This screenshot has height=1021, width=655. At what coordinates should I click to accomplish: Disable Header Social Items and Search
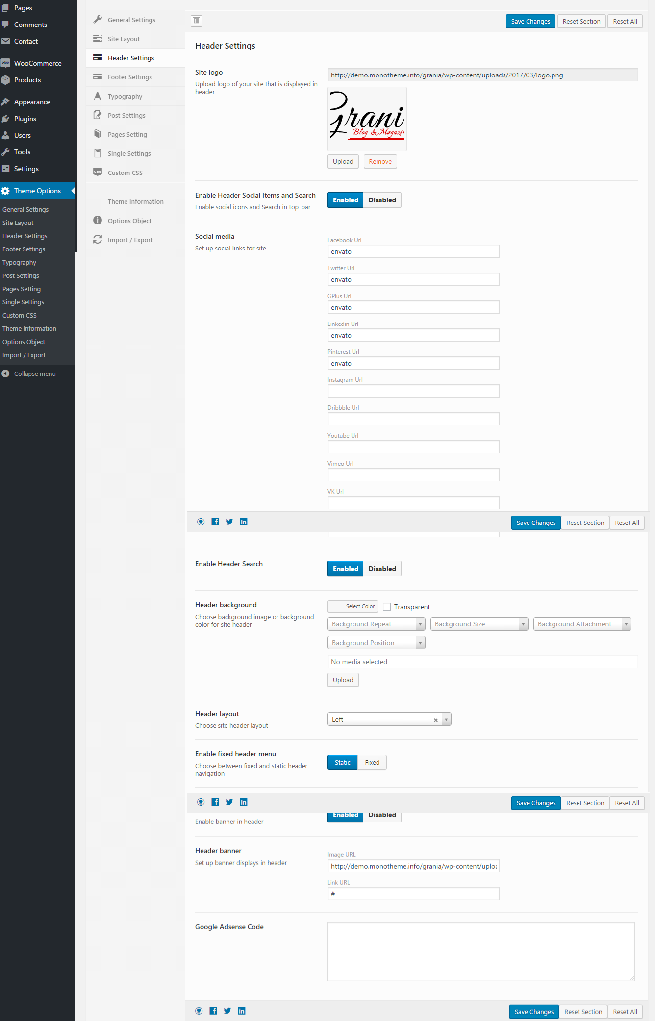[x=382, y=200]
